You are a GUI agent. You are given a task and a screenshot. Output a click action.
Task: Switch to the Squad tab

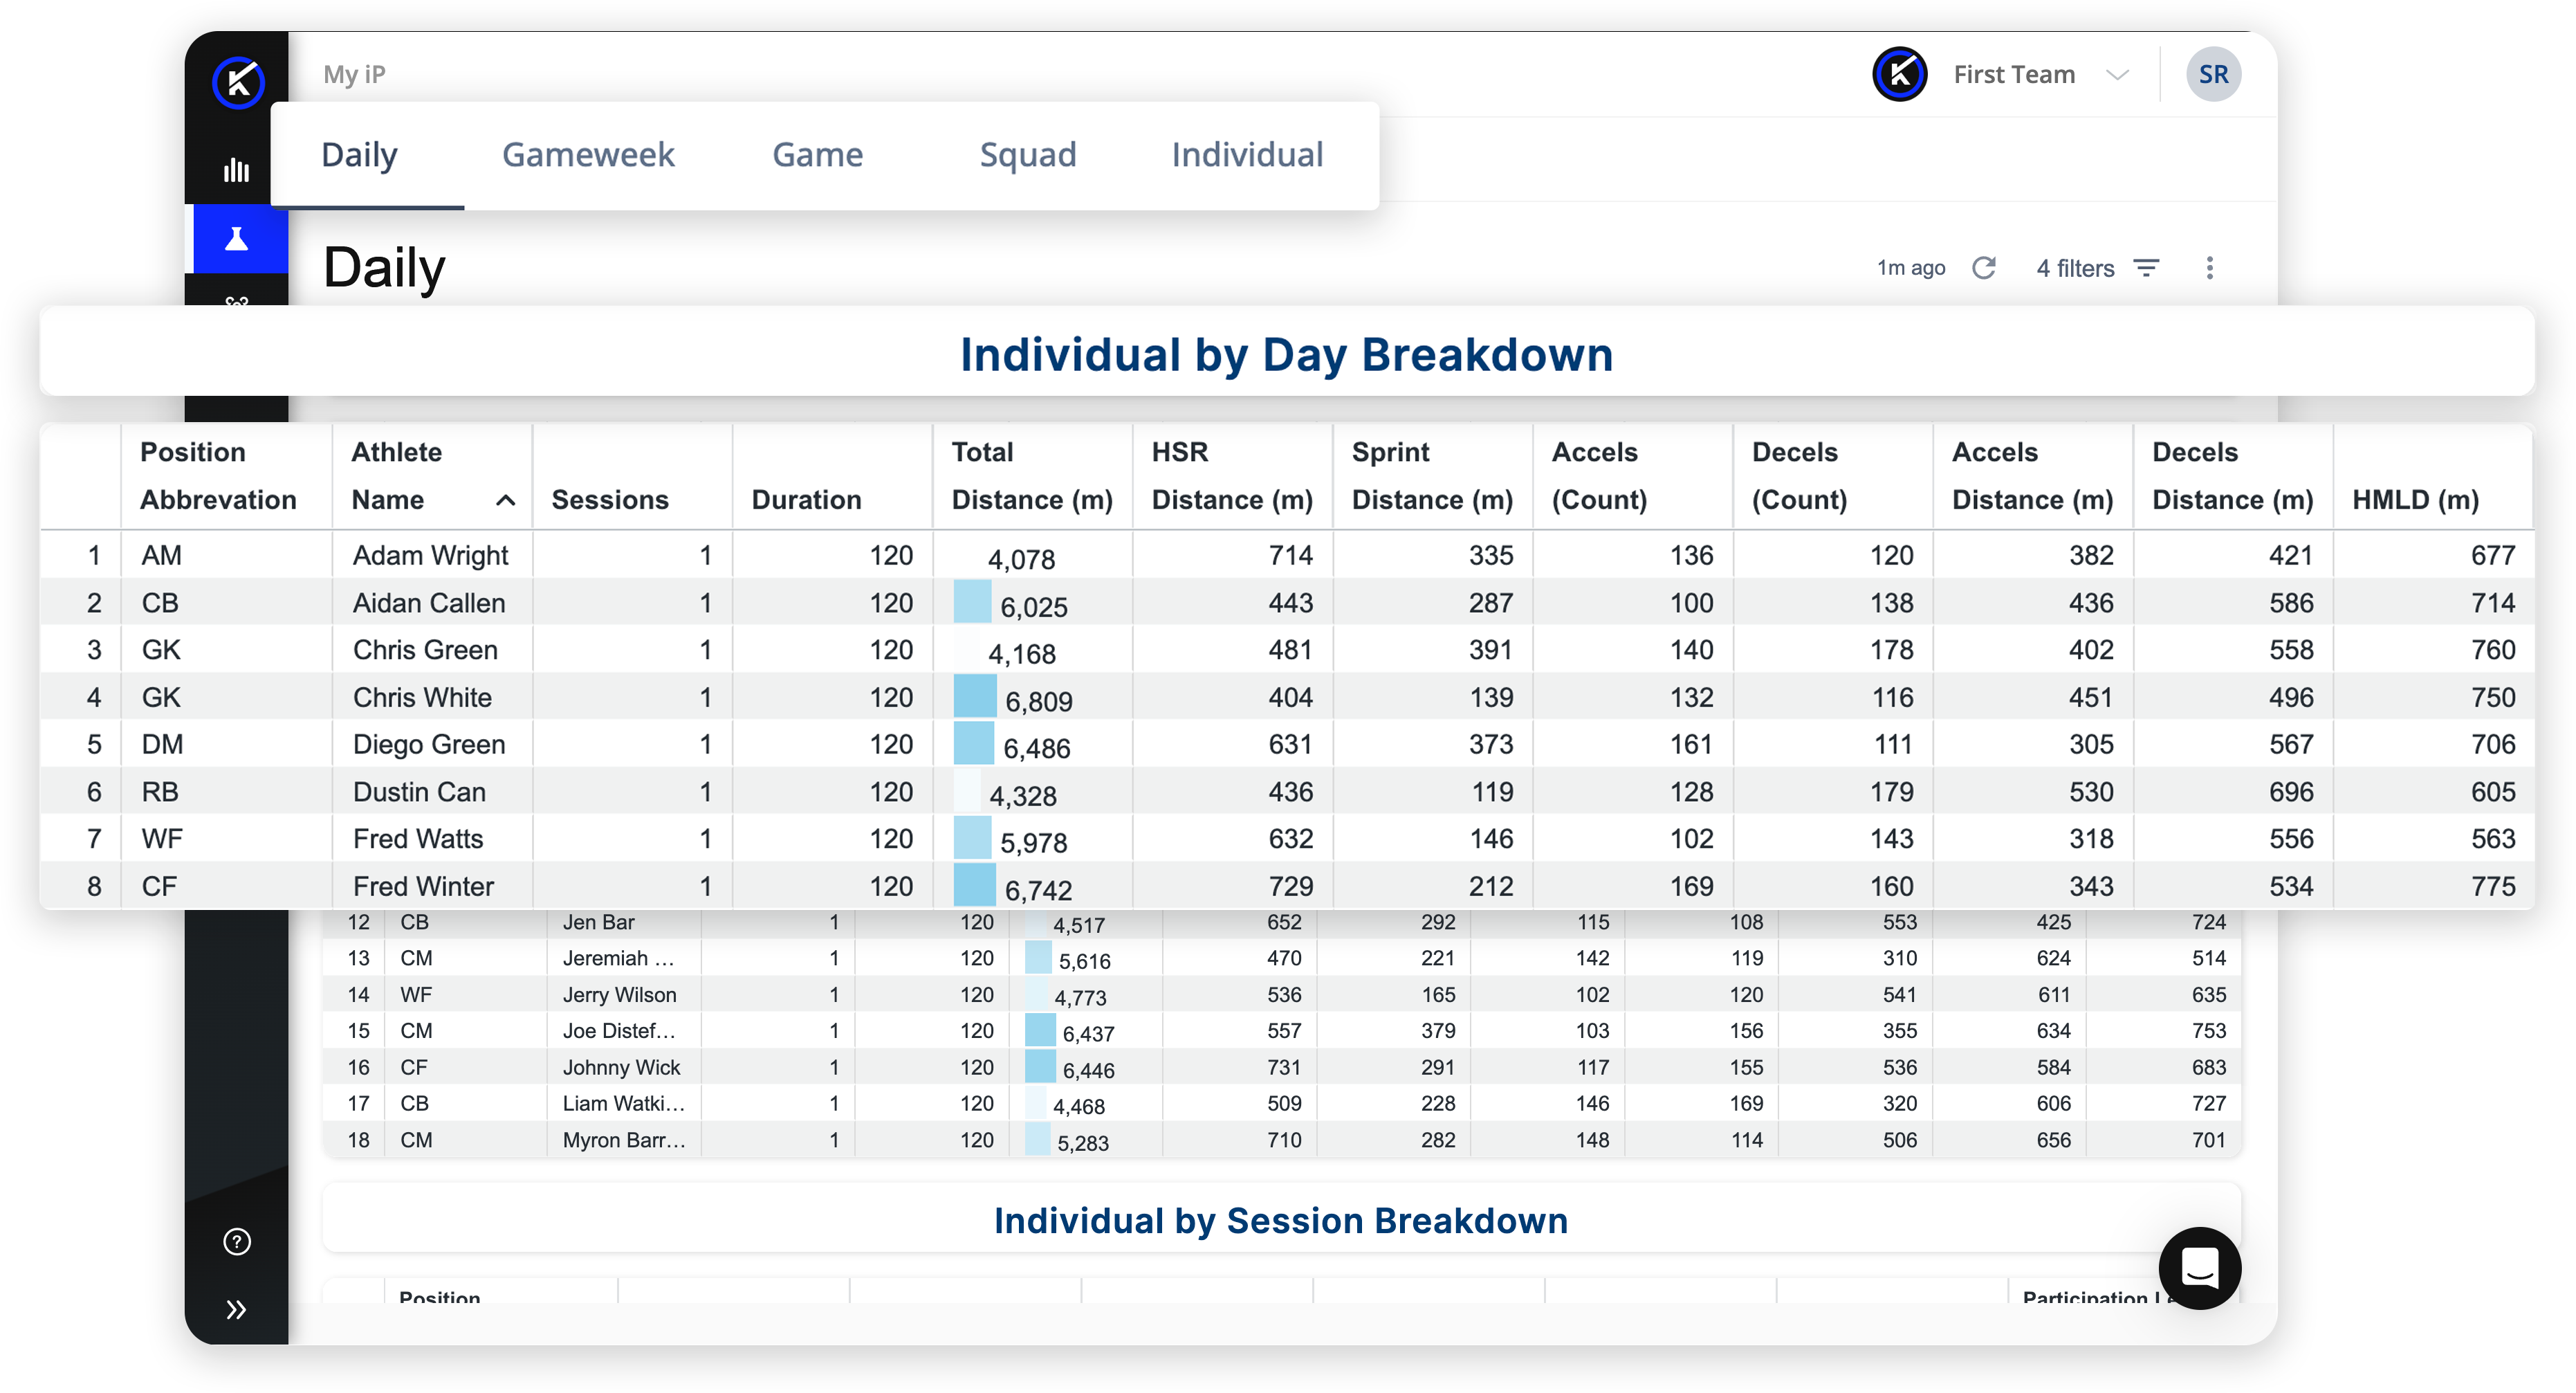[1027, 155]
